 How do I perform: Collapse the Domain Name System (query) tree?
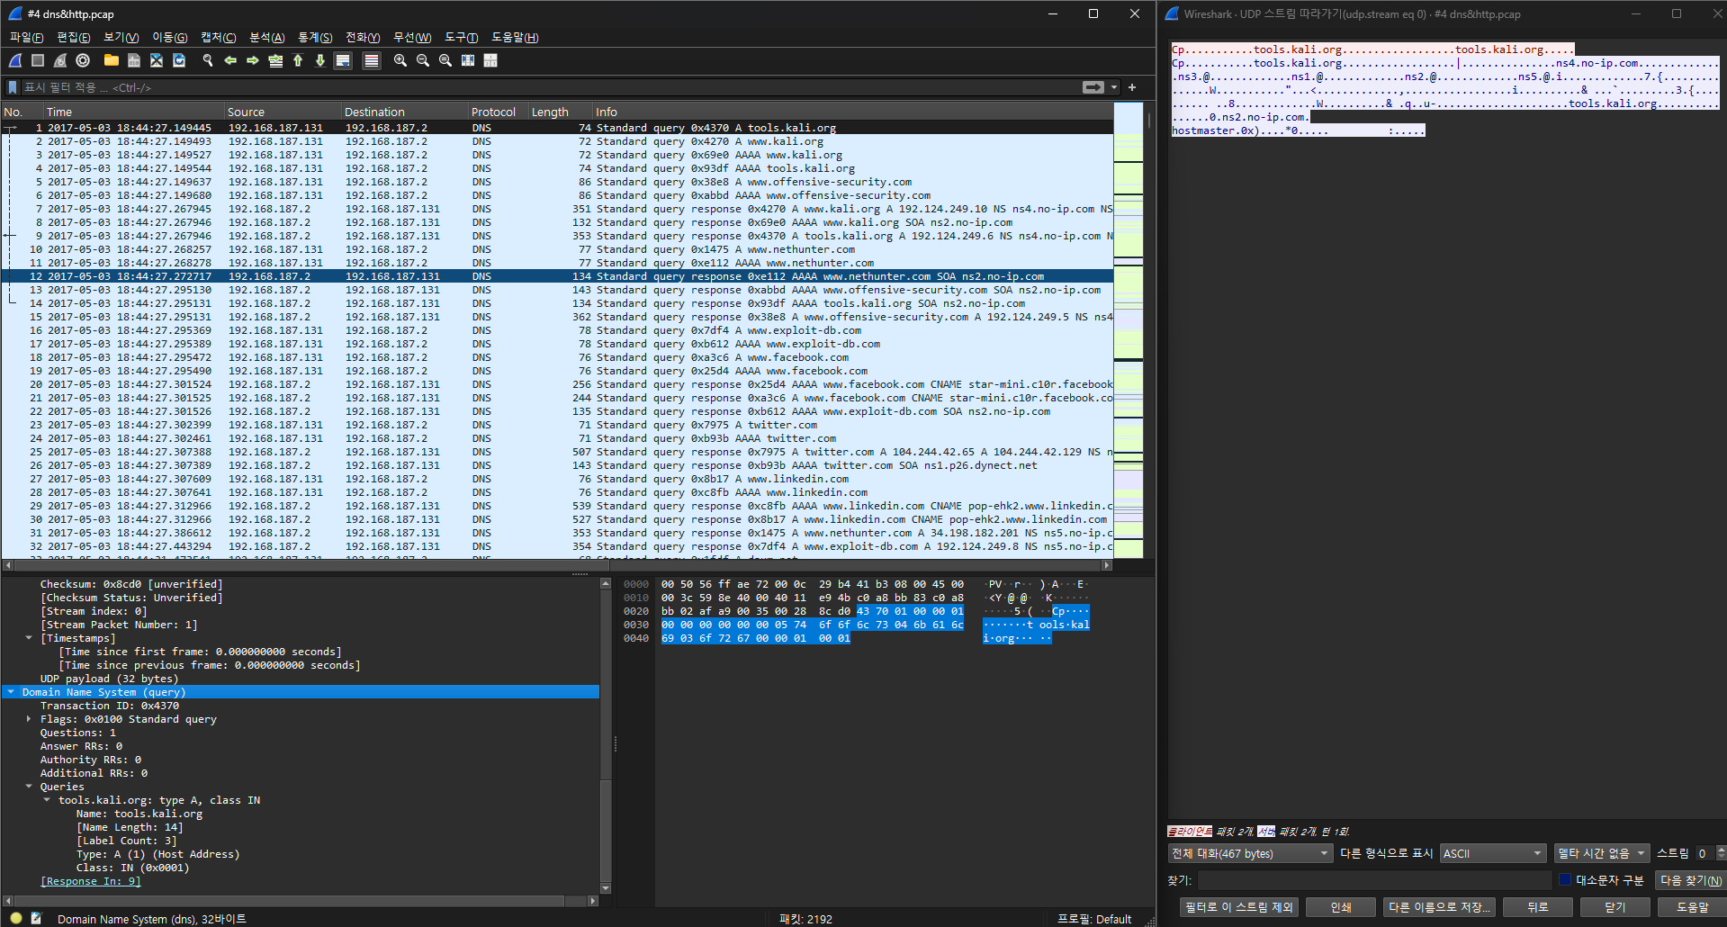pyautogui.click(x=11, y=692)
